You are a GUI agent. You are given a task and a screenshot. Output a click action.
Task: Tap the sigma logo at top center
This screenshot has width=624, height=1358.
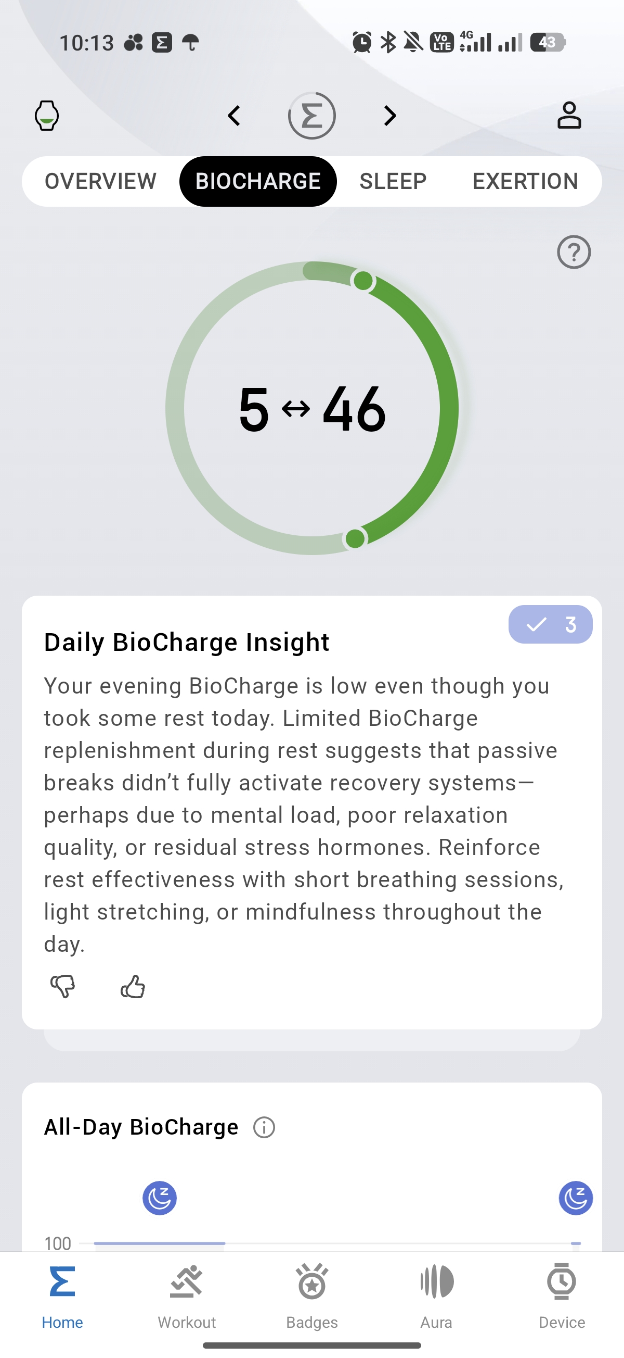pos(311,116)
